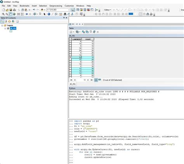Go to the next table record
Viewport: 184px width, 164px height.
point(88,80)
